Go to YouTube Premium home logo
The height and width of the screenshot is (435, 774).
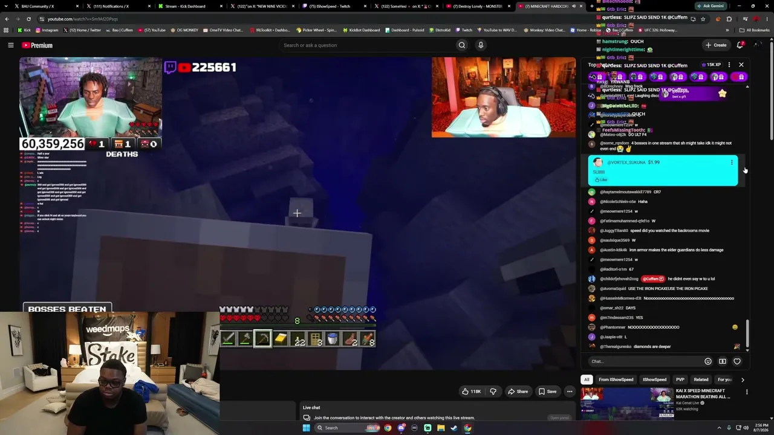(x=37, y=45)
